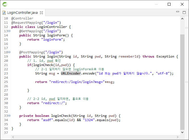Maximize the application window
The height and width of the screenshot is (140, 189).
tap(169, 4)
